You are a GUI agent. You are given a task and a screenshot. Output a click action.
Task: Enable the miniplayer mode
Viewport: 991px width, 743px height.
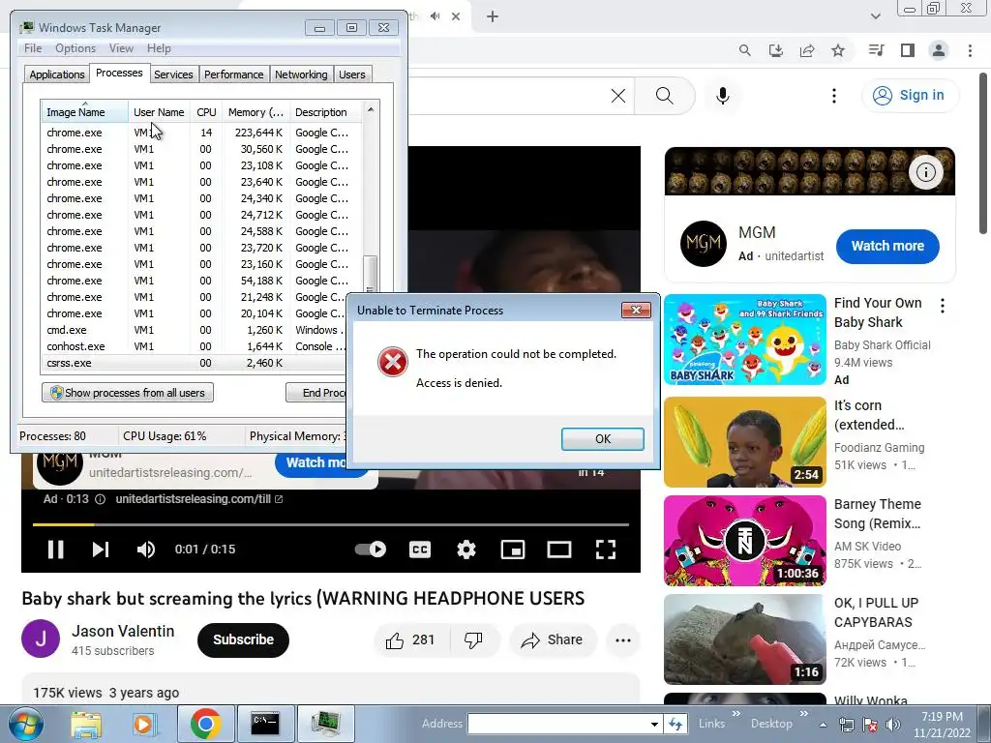(x=513, y=550)
